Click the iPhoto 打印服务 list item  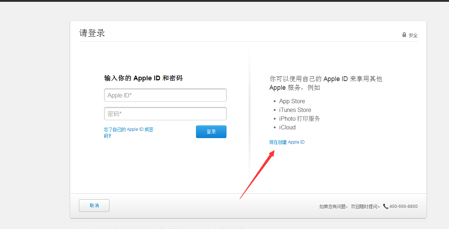(x=300, y=118)
